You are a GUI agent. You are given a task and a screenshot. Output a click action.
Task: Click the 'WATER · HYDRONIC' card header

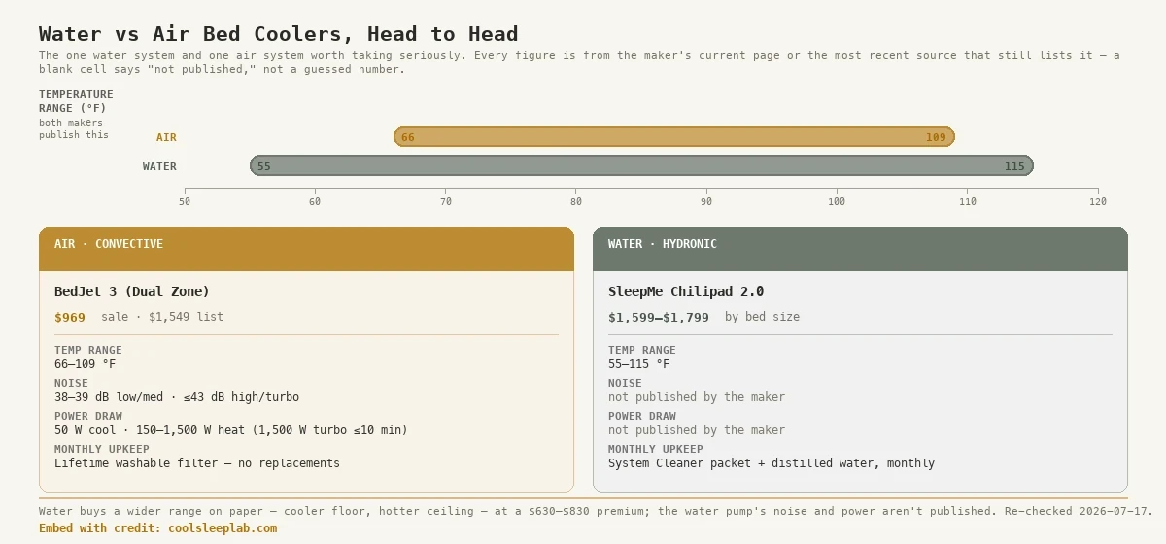(x=860, y=249)
